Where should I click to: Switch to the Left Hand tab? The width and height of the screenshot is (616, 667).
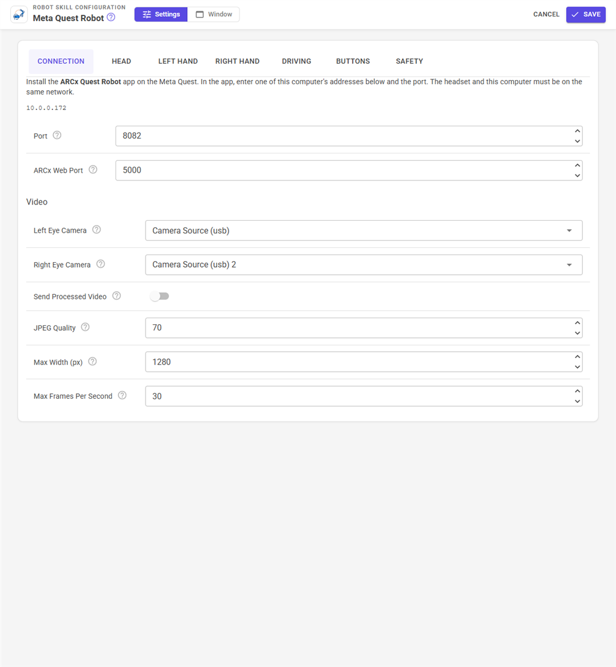(x=178, y=61)
